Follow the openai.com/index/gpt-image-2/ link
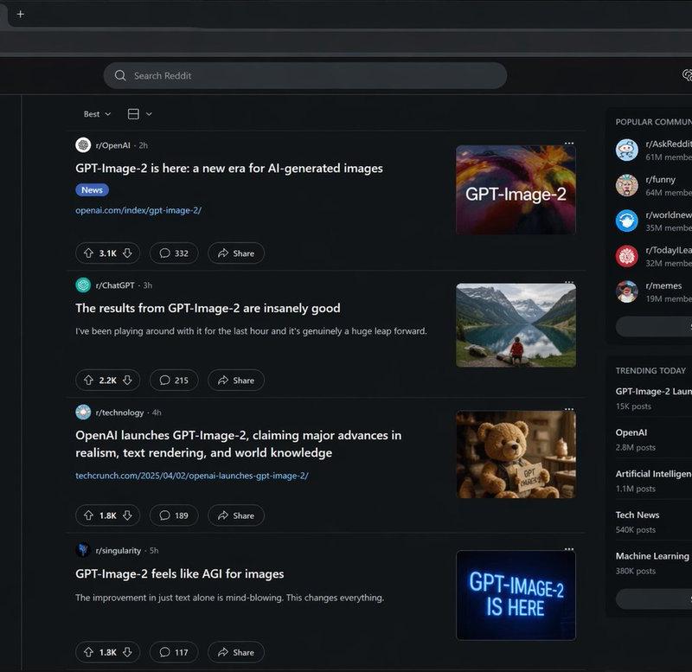This screenshot has width=692, height=672. (x=138, y=210)
